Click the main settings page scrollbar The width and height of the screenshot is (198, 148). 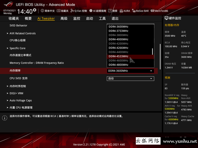(x=160, y=56)
